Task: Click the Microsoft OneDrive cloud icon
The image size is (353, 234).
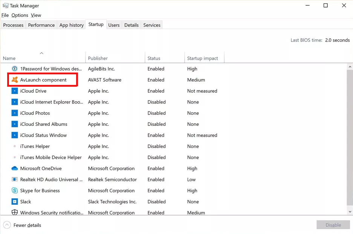Action: [x=15, y=168]
